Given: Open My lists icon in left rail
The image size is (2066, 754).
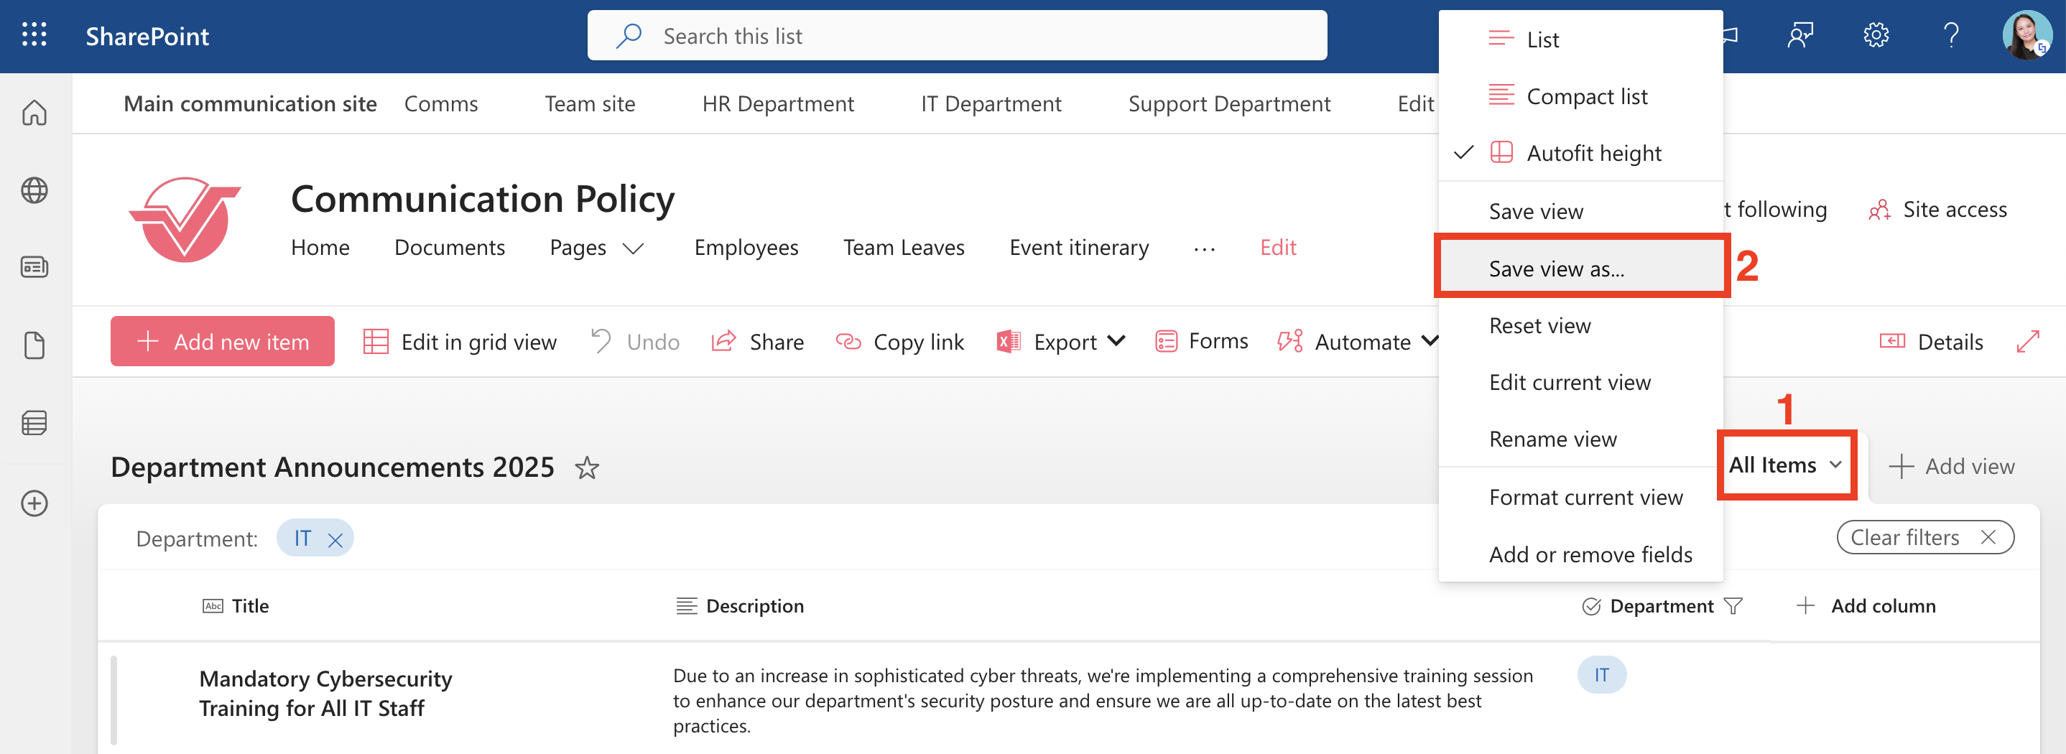Looking at the screenshot, I should (34, 423).
